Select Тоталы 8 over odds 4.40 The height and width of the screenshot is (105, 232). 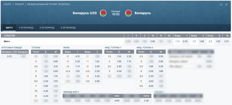click(x=46, y=96)
